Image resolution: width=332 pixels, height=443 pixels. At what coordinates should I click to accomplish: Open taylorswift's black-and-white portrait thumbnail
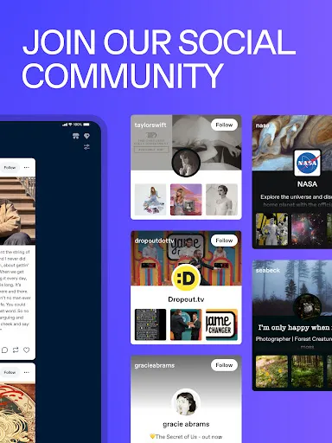tap(221, 200)
